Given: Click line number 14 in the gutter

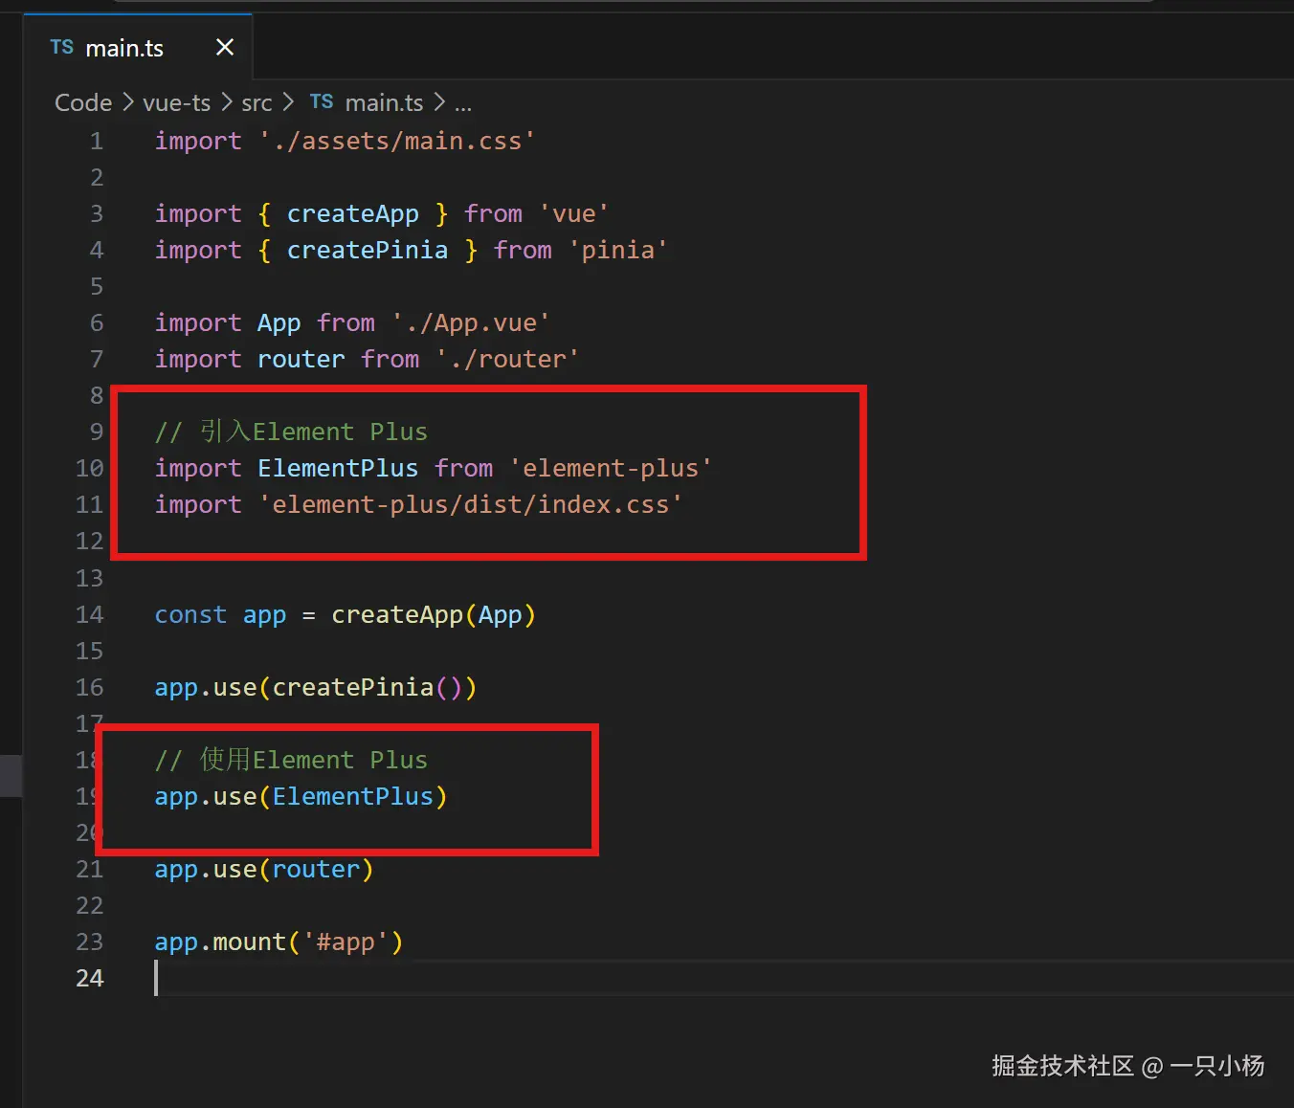Looking at the screenshot, I should (x=89, y=614).
